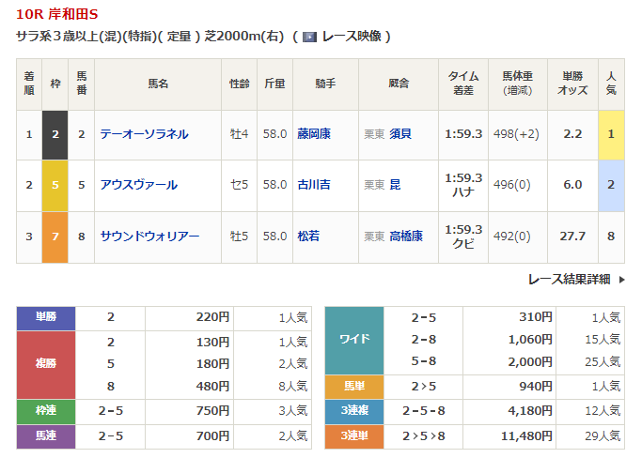Open horse テーオーソラネル page
Screen dimensions: 642x458
tap(144, 134)
